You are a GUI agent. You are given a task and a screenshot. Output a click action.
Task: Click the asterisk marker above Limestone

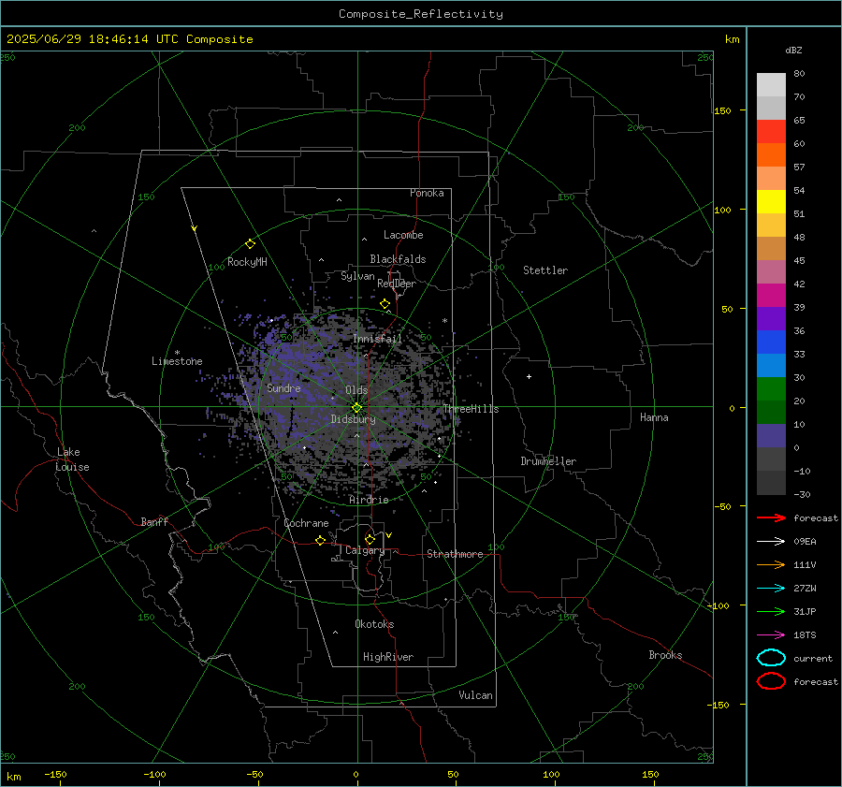tap(177, 353)
